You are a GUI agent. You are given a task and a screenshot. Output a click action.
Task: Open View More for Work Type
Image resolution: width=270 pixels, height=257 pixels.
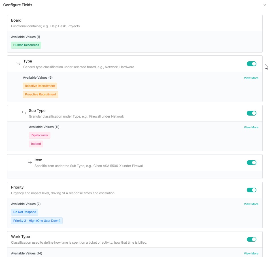(x=251, y=253)
